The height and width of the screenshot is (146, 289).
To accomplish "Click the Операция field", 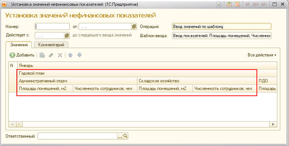I will (x=222, y=27).
